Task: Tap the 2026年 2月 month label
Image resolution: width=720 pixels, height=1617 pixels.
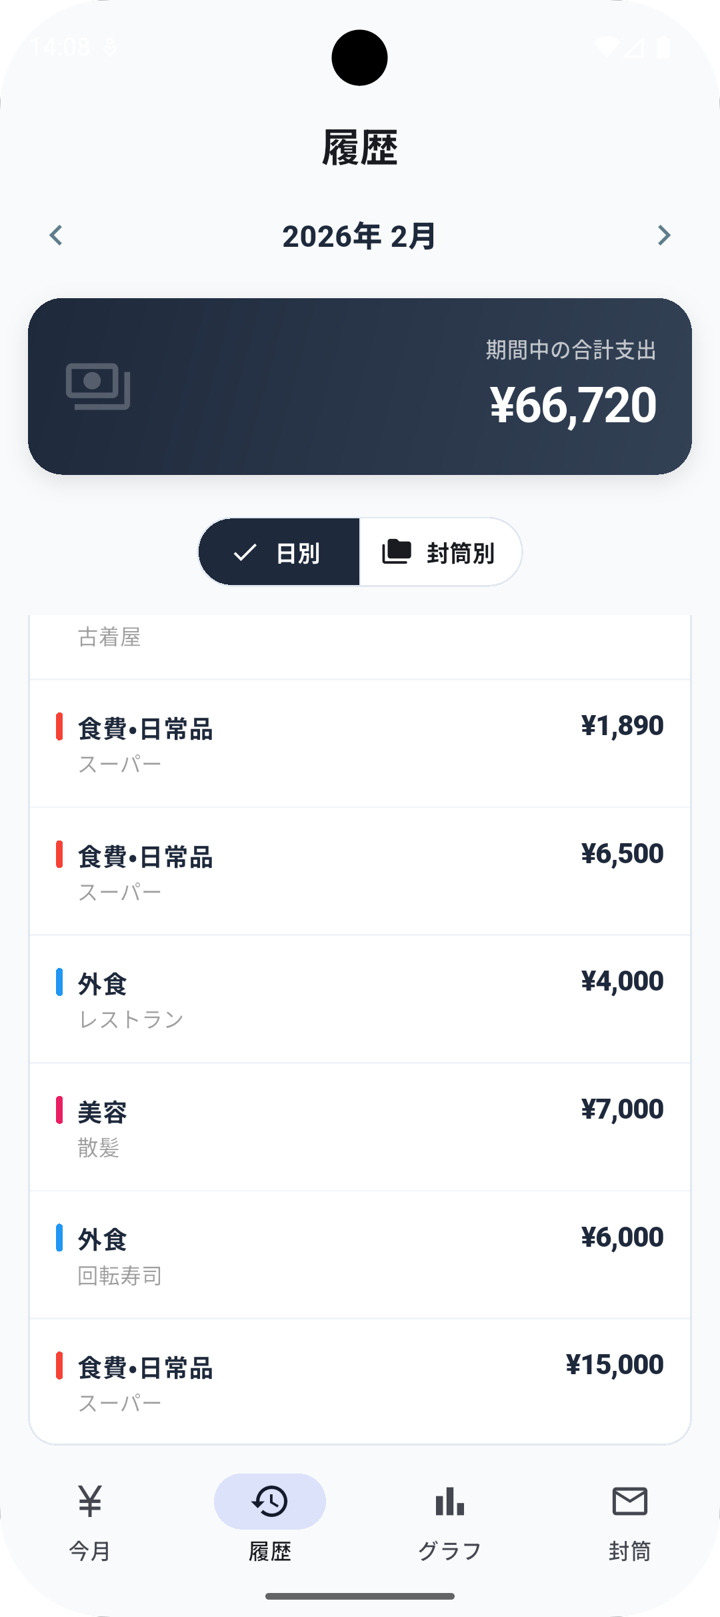Action: point(359,236)
